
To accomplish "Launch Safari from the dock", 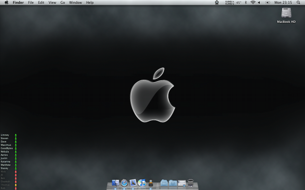I will click(124, 182).
